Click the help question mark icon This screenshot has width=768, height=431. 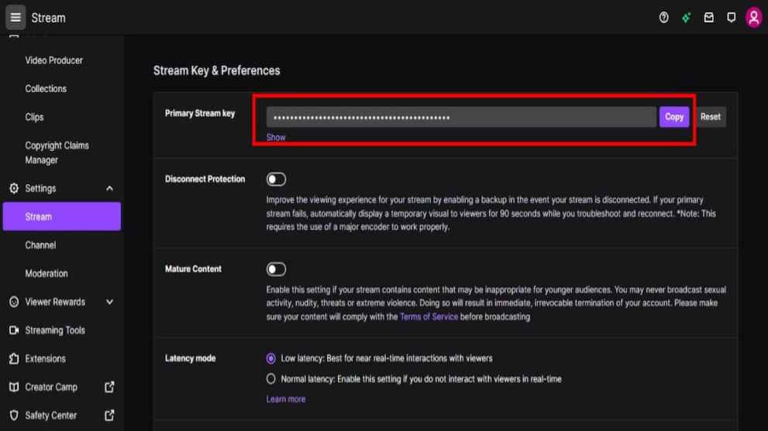click(x=663, y=18)
